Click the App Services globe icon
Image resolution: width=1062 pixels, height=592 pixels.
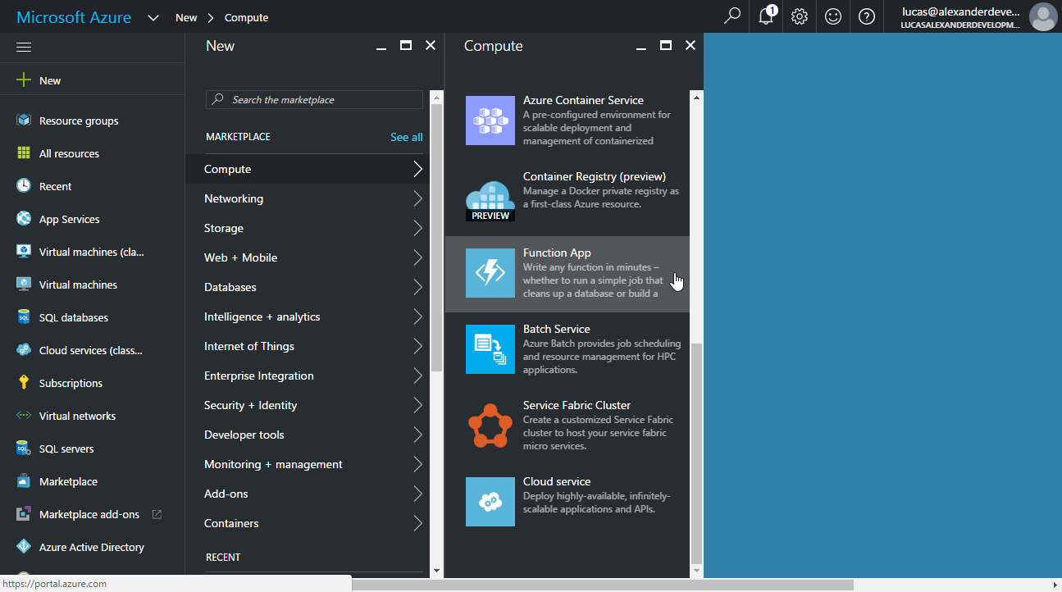[x=24, y=219]
